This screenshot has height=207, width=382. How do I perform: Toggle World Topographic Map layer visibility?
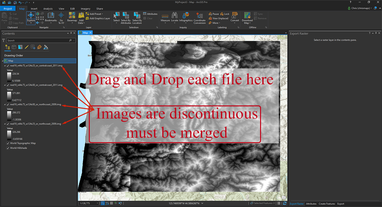(x=8, y=143)
